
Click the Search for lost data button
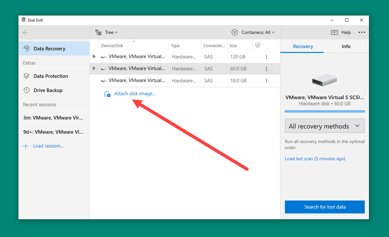[x=325, y=207]
